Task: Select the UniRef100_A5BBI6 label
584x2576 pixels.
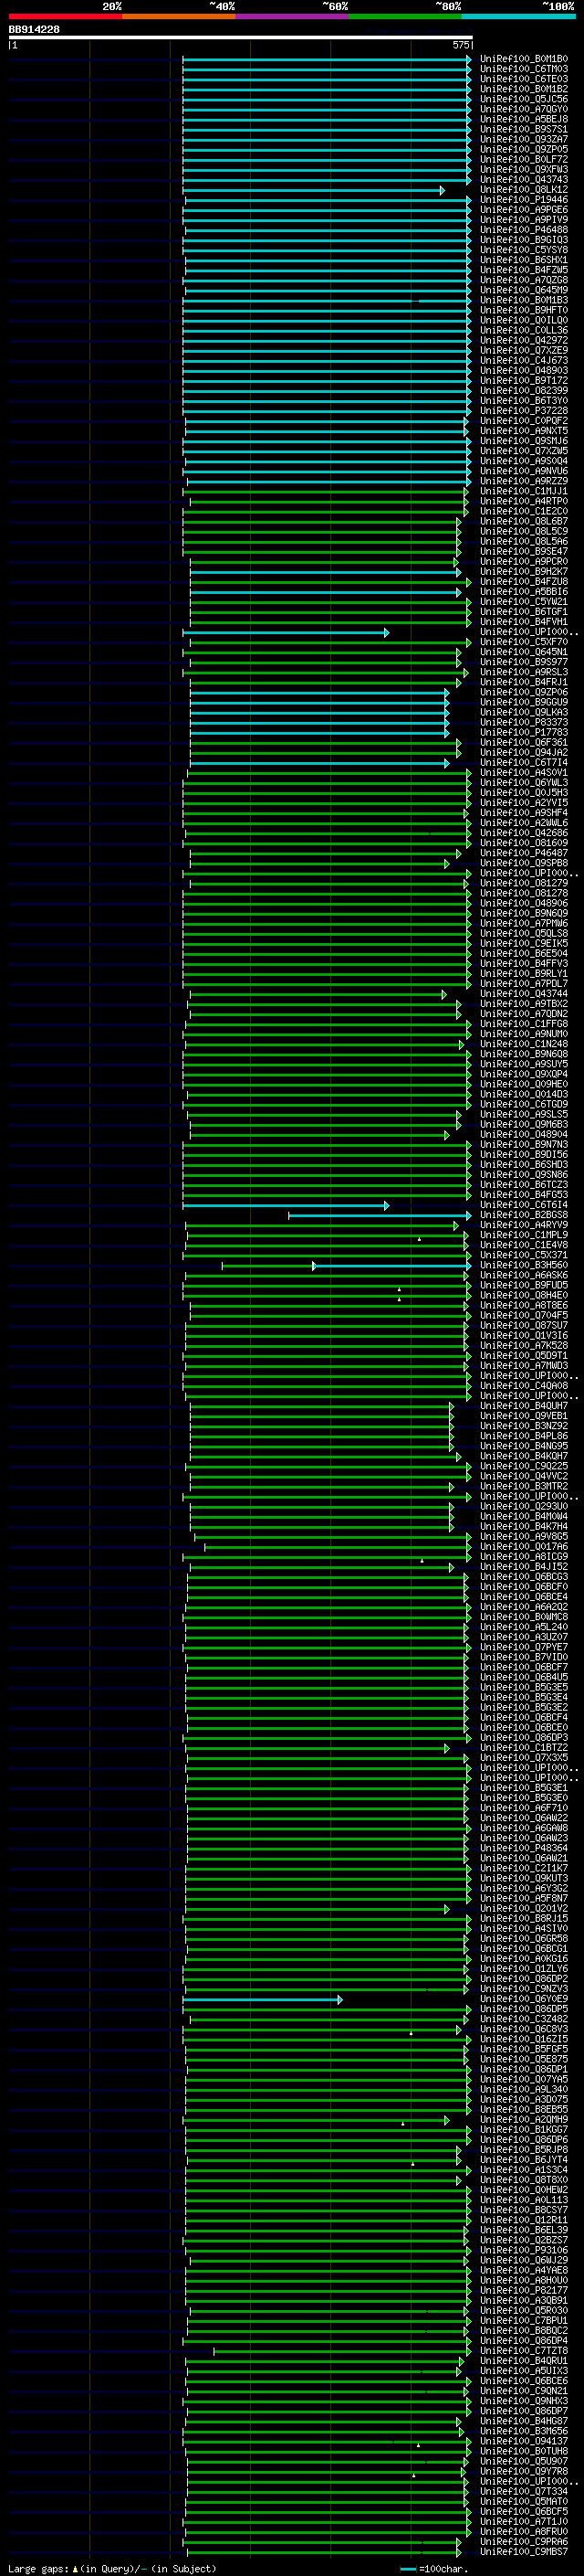Action: (524, 592)
